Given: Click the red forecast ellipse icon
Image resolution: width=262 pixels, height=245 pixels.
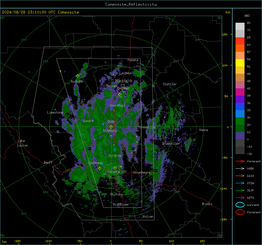Looking at the screenshot, I should (240, 212).
